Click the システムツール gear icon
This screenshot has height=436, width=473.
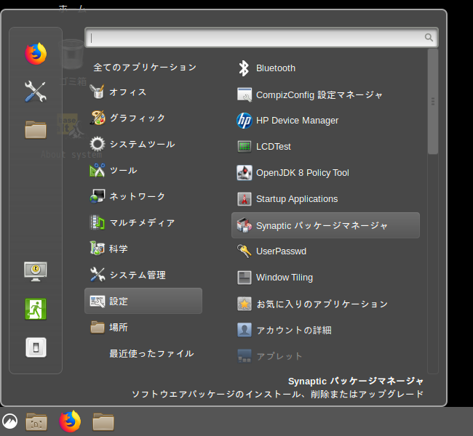[x=98, y=144]
